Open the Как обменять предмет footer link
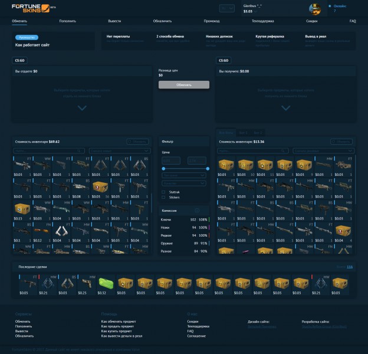368x354 pixels. click(119, 322)
